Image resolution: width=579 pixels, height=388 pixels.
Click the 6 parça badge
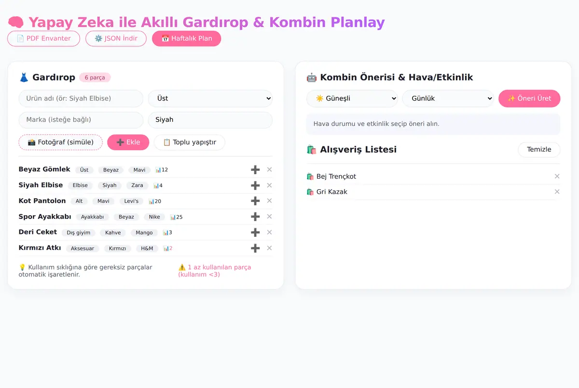[x=95, y=78]
